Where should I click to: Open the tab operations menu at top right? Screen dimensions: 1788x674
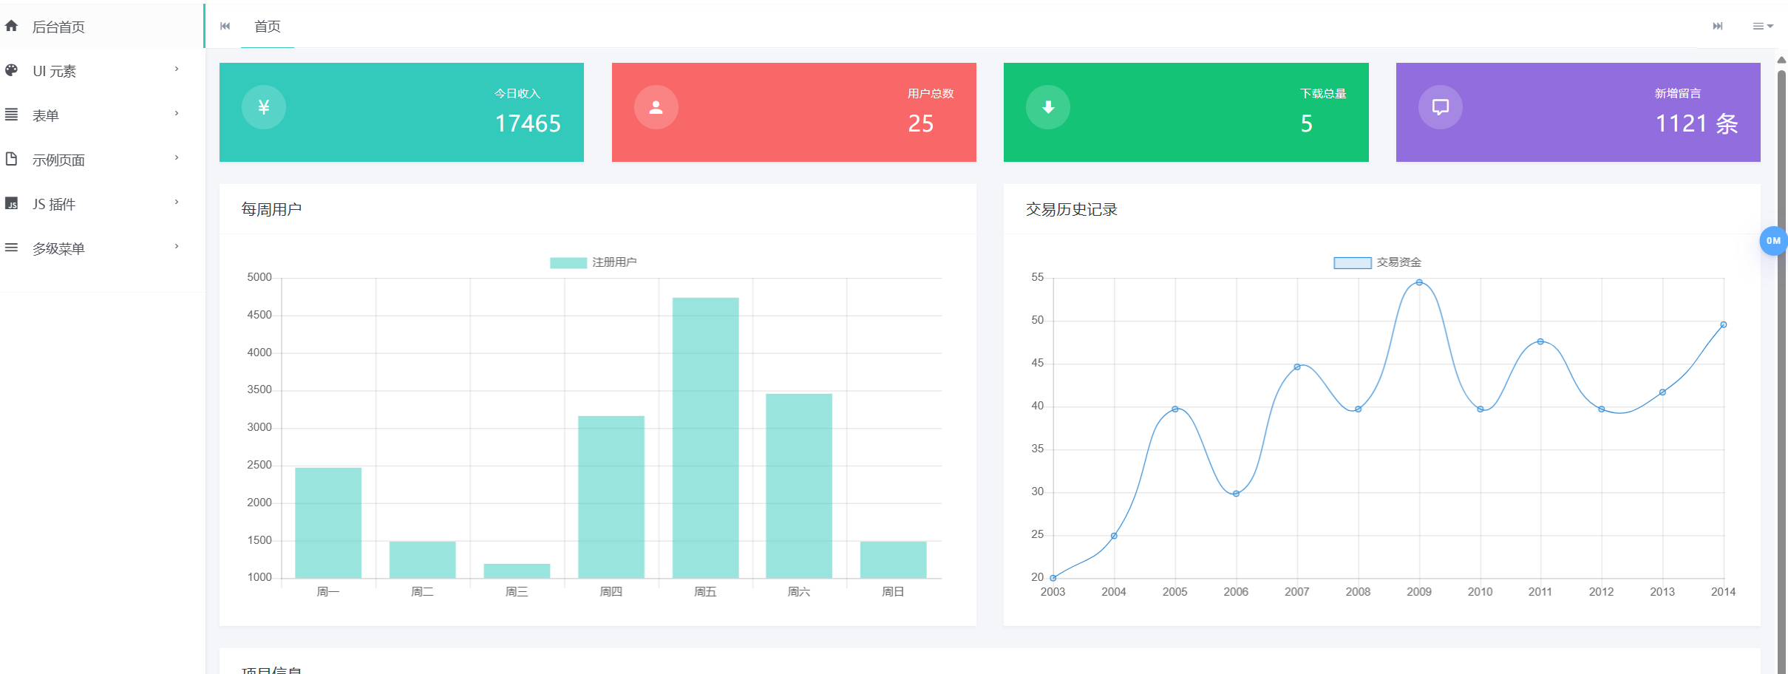click(x=1763, y=26)
